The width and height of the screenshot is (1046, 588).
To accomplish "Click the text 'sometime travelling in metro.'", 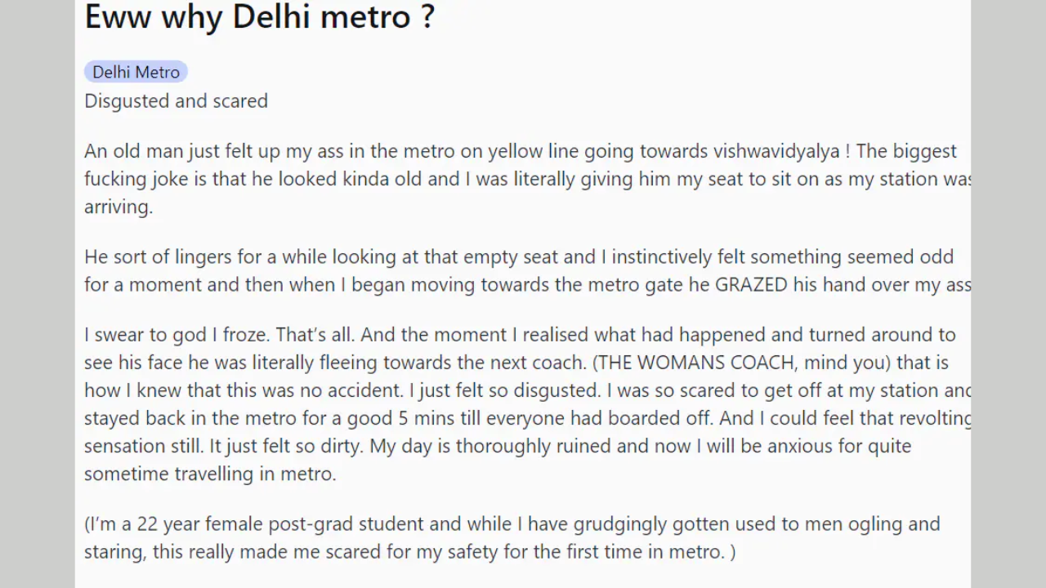I will point(210,474).
